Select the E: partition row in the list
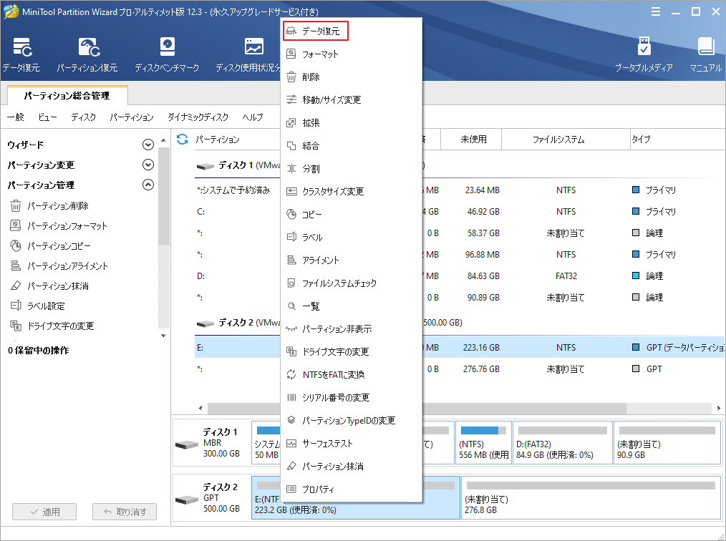726x541 pixels. click(460, 347)
